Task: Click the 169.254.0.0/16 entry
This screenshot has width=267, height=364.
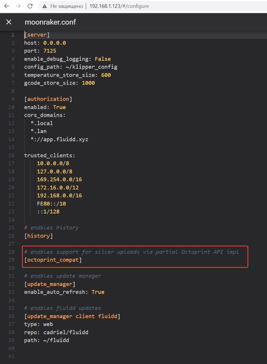Action: coord(59,179)
